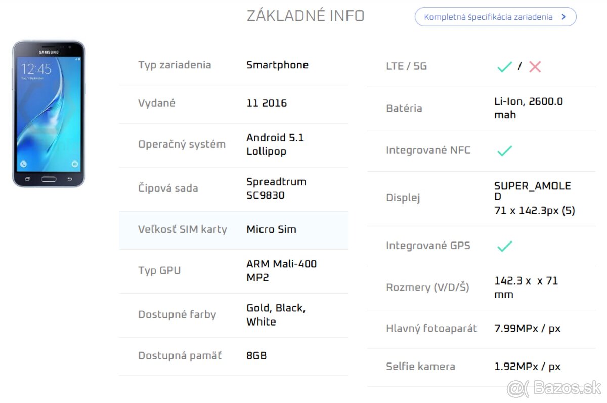This screenshot has height=403, width=607.
Task: Select the highlighted Veľkosť SIM karty row
Action: [233, 229]
